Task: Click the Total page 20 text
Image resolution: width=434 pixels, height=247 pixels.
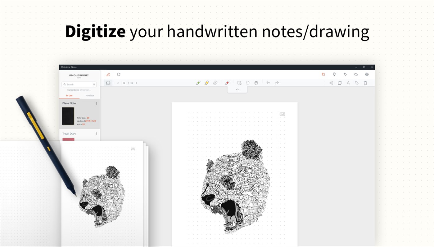Action: [x=83, y=118]
